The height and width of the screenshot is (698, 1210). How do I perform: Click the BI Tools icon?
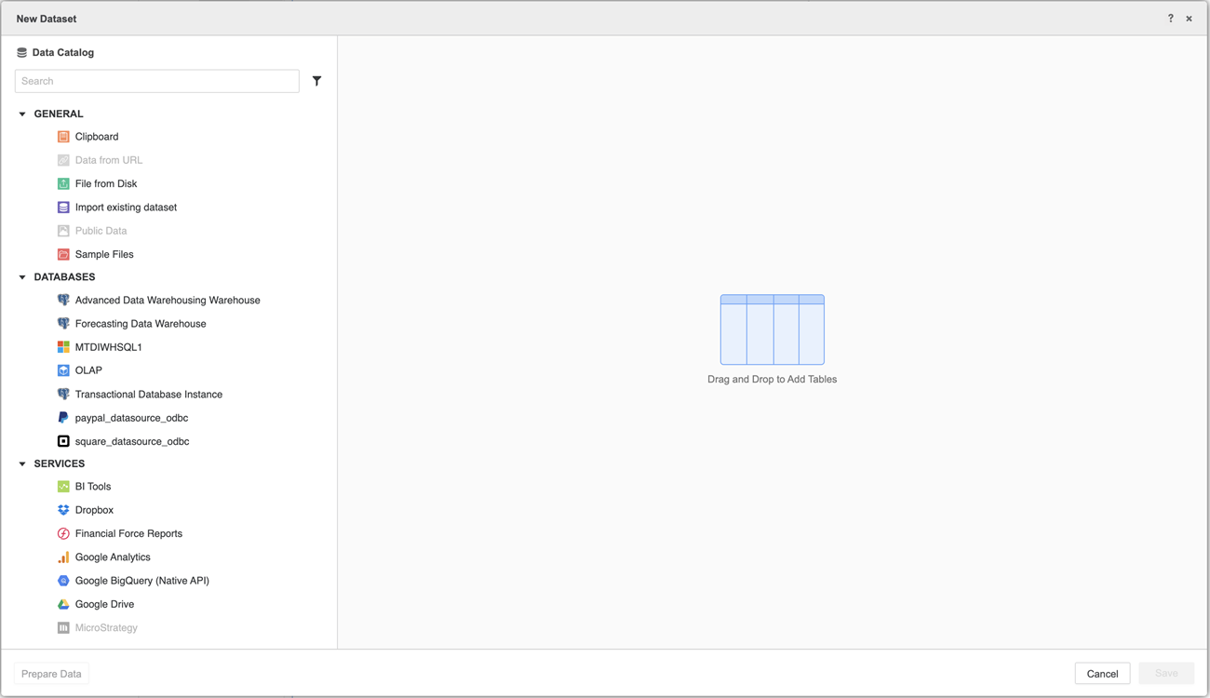point(63,487)
